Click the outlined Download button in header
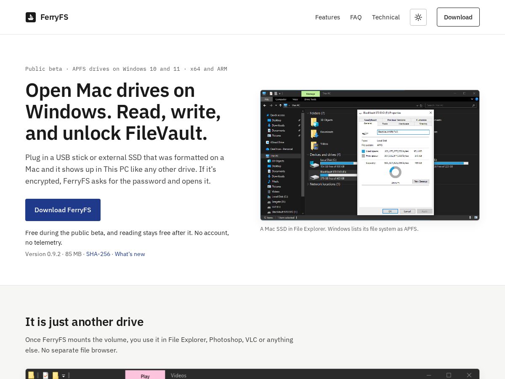The image size is (505, 379). click(458, 17)
